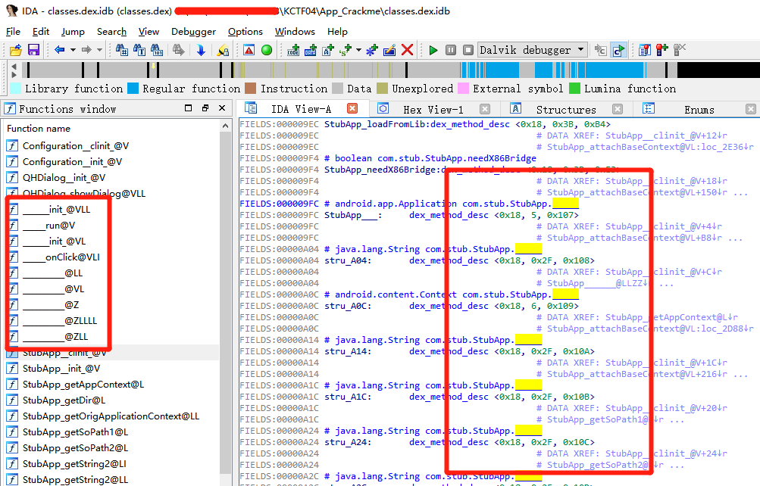Click the Library function cyan legend swatch
Image resolution: width=760 pixels, height=486 pixels.
(15, 89)
